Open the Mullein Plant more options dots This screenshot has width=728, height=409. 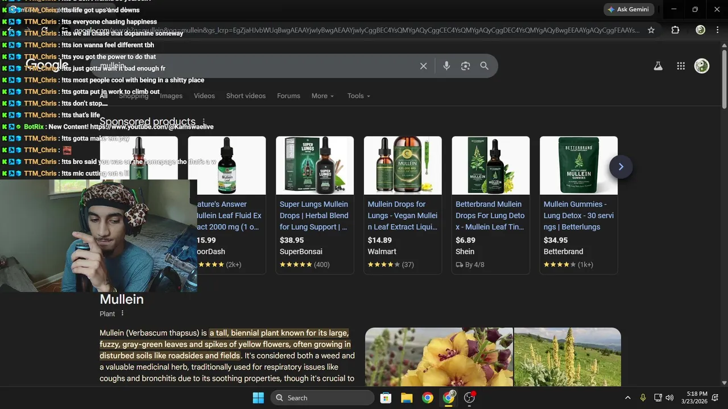tap(122, 314)
